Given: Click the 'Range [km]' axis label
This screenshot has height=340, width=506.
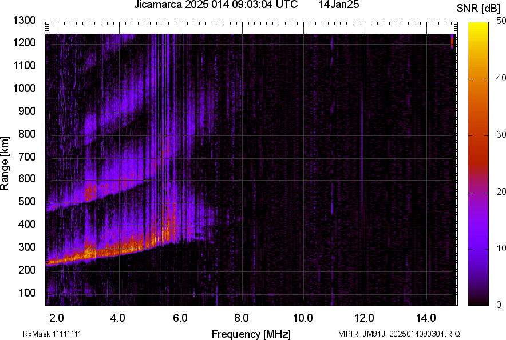Looking at the screenshot, I should point(5,163).
